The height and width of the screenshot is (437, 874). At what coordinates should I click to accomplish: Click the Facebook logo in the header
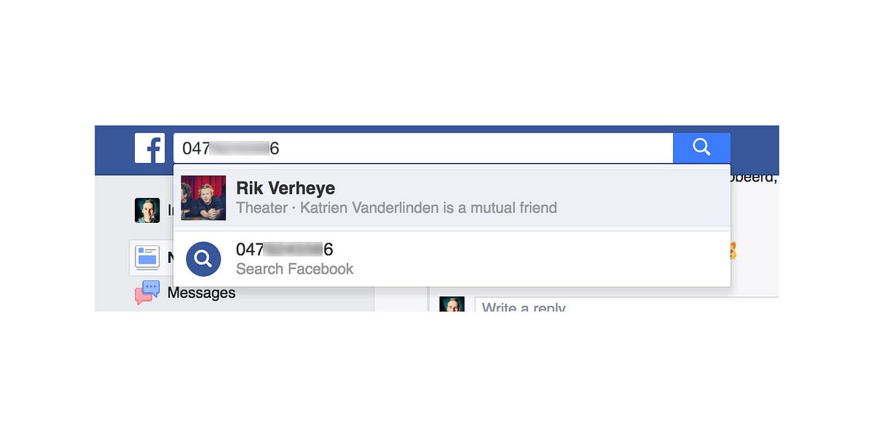tap(149, 148)
